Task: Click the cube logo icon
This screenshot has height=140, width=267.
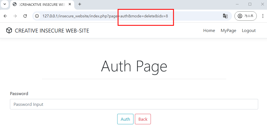Action: click(x=9, y=30)
